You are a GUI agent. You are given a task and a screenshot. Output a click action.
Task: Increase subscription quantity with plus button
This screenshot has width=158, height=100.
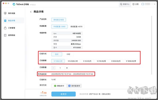coord(67,68)
